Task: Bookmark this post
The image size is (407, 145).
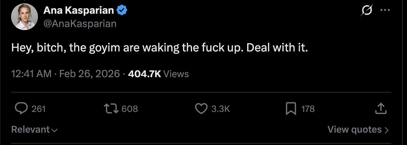Action: coord(290,108)
